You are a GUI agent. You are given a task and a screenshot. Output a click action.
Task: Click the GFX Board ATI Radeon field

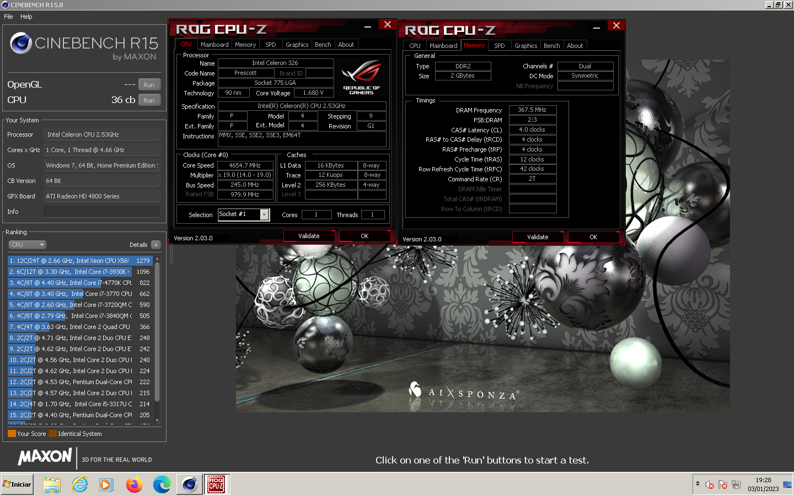[102, 196]
